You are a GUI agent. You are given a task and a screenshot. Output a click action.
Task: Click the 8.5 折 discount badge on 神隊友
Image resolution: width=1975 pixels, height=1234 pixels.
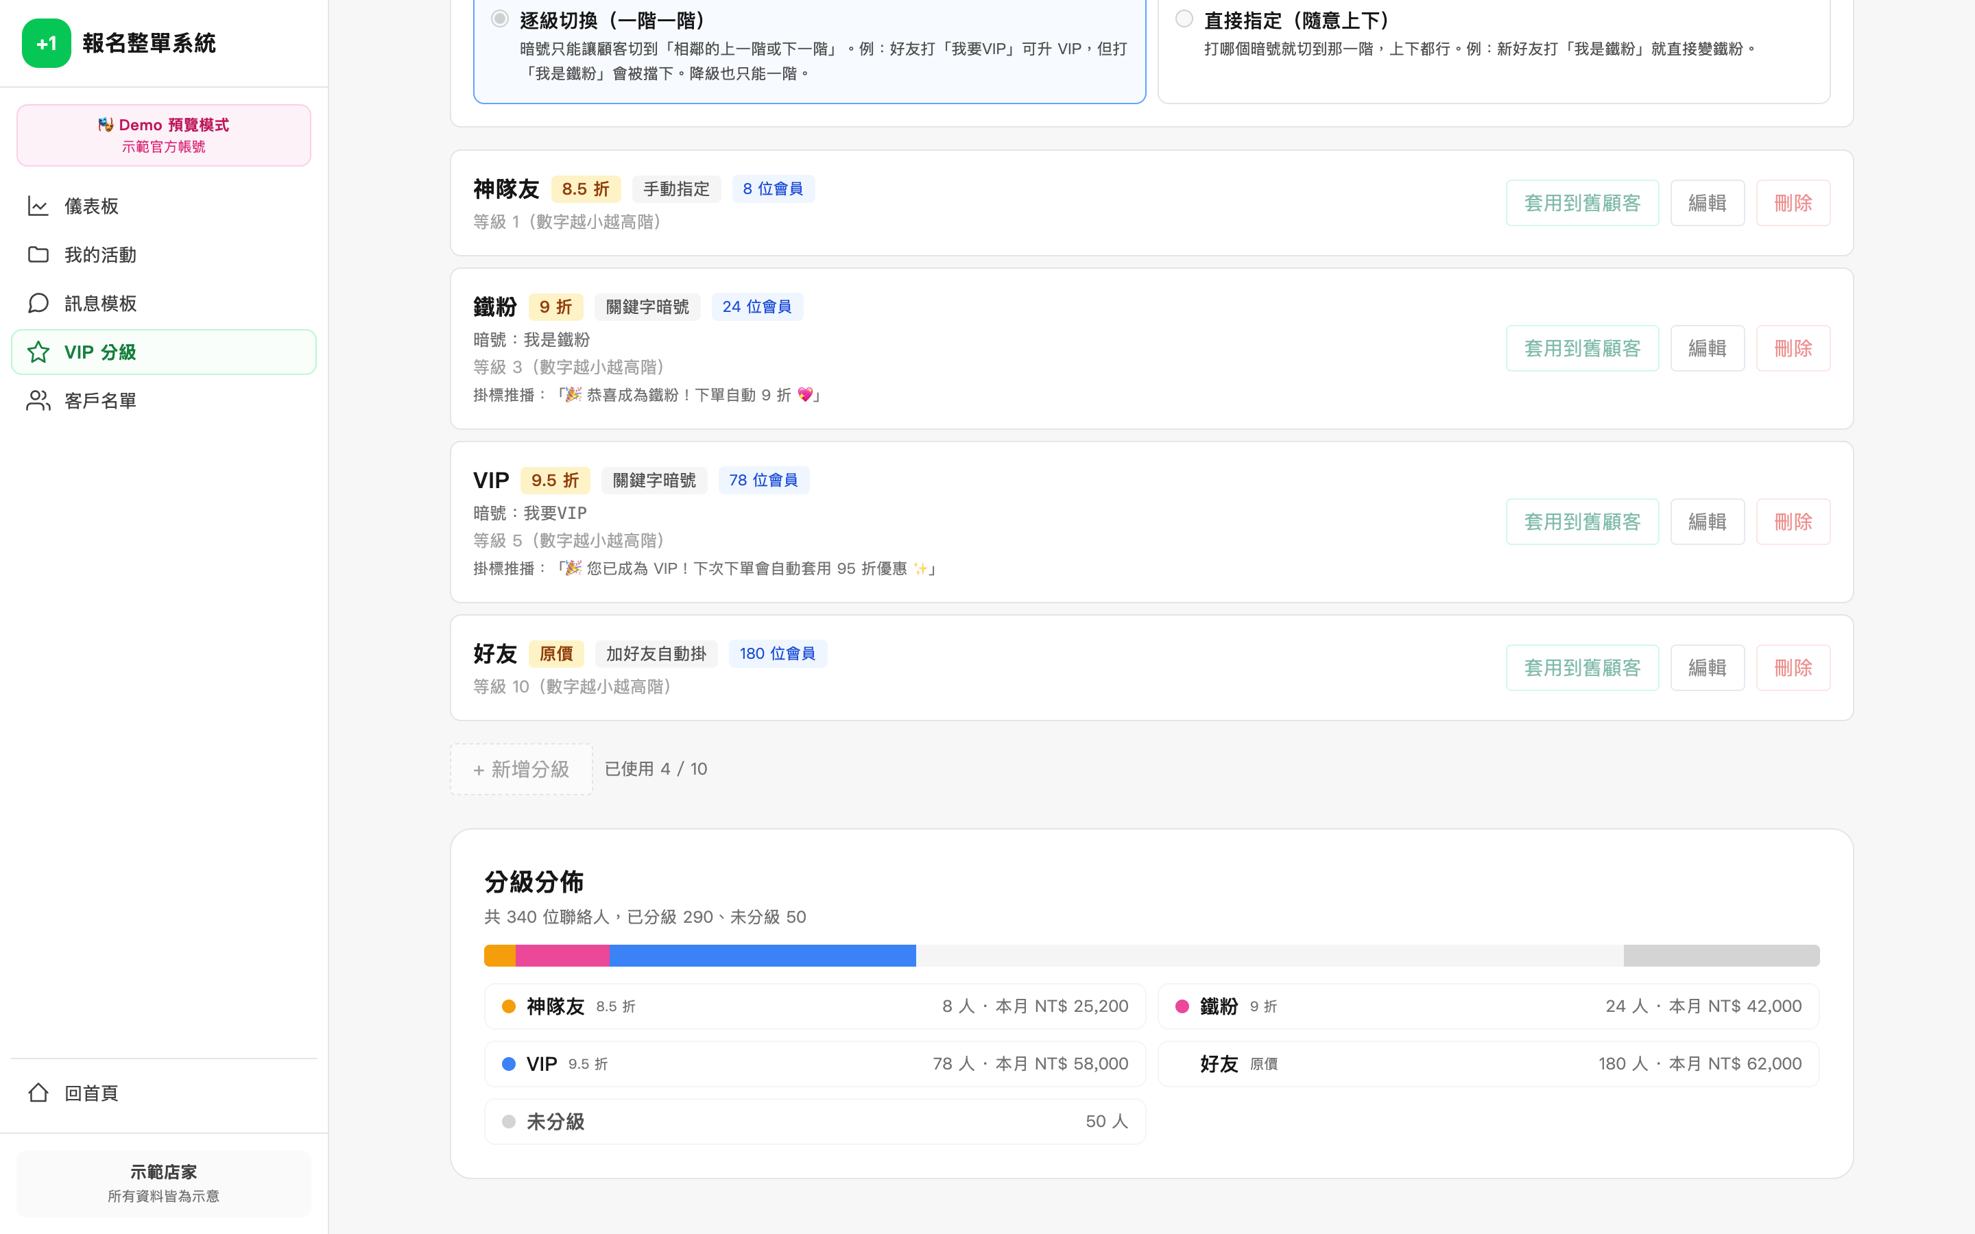coord(586,189)
